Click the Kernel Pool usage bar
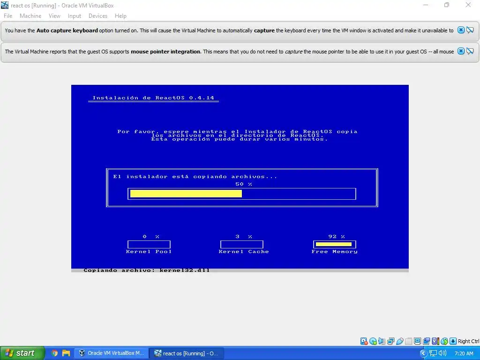 click(149, 244)
